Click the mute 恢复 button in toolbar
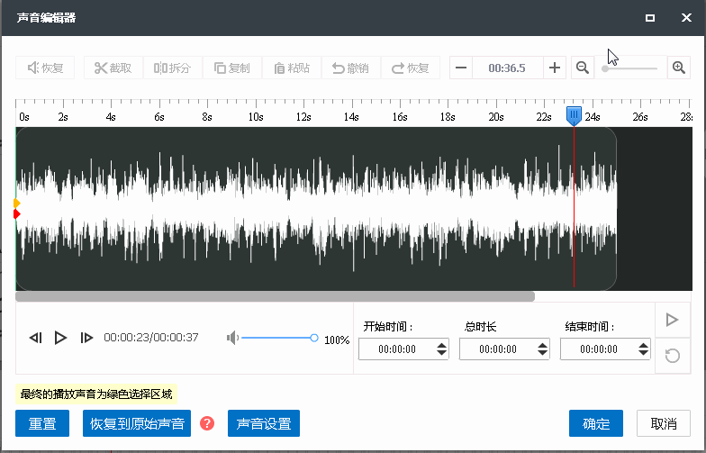Viewport: 706px width, 453px height. click(45, 68)
